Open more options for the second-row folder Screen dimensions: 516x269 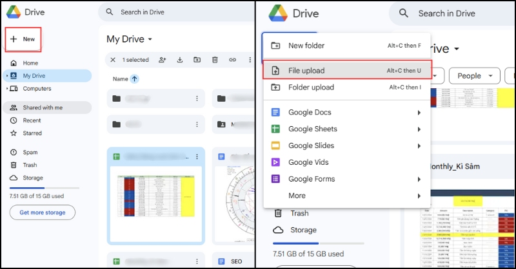(197, 124)
